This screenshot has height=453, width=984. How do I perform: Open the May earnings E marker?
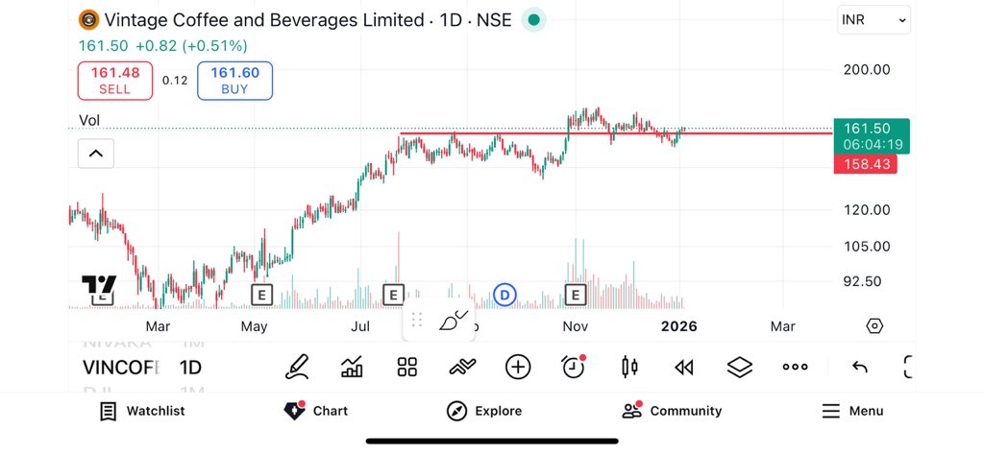[262, 294]
